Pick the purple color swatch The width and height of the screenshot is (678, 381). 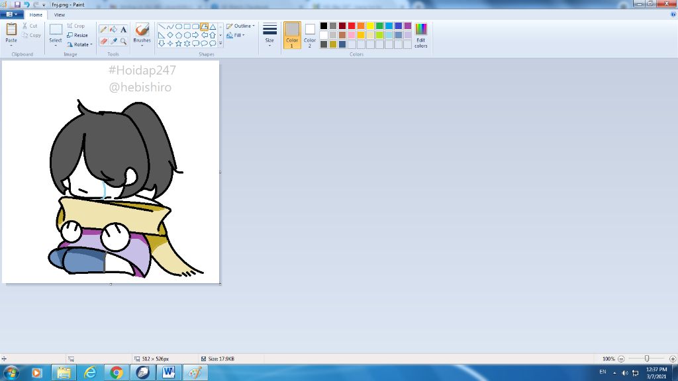pos(408,26)
